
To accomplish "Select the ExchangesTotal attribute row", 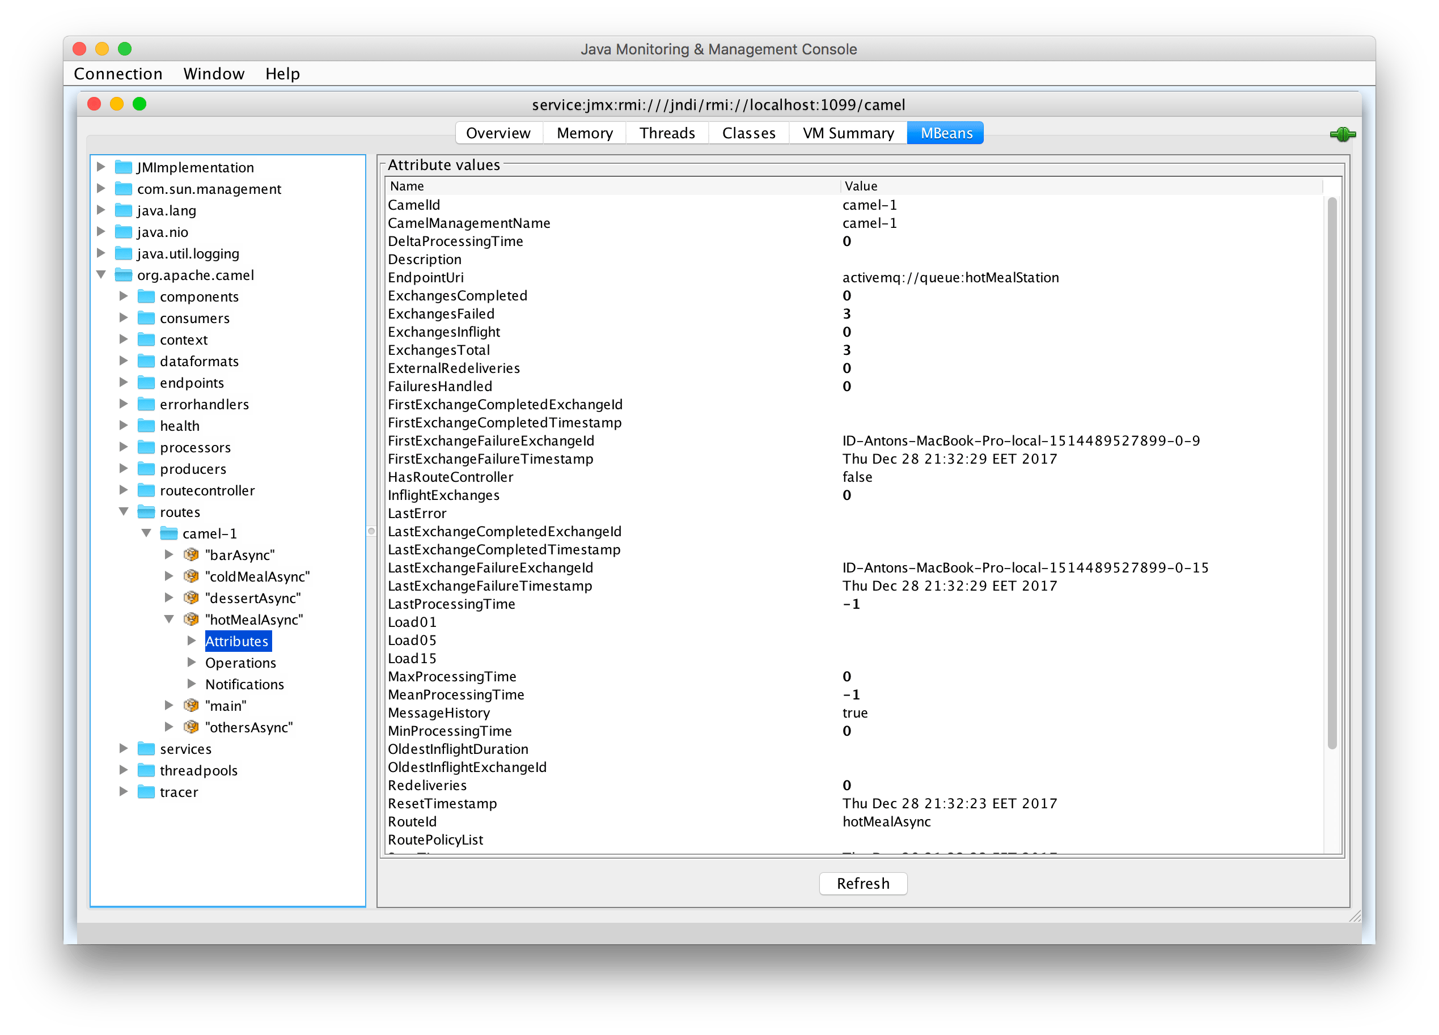I will tap(854, 350).
